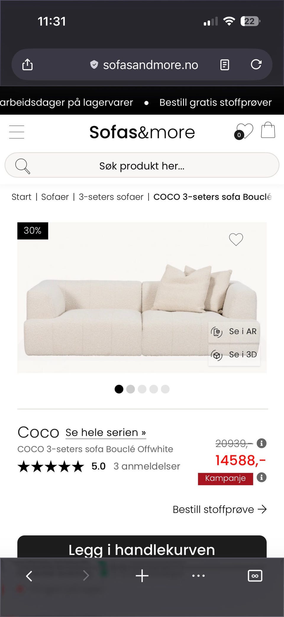The width and height of the screenshot is (284, 617).
Task: Click info icon next to original price
Action: pos(262,443)
